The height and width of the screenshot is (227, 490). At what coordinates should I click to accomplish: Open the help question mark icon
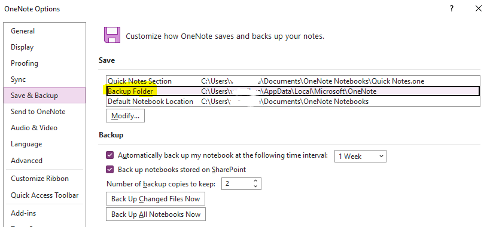452,9
